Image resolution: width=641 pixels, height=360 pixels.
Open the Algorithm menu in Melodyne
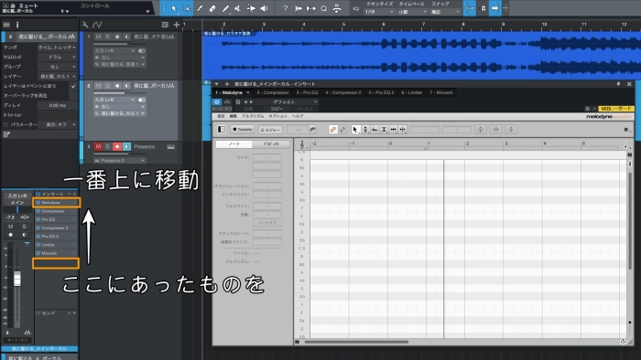tap(252, 116)
